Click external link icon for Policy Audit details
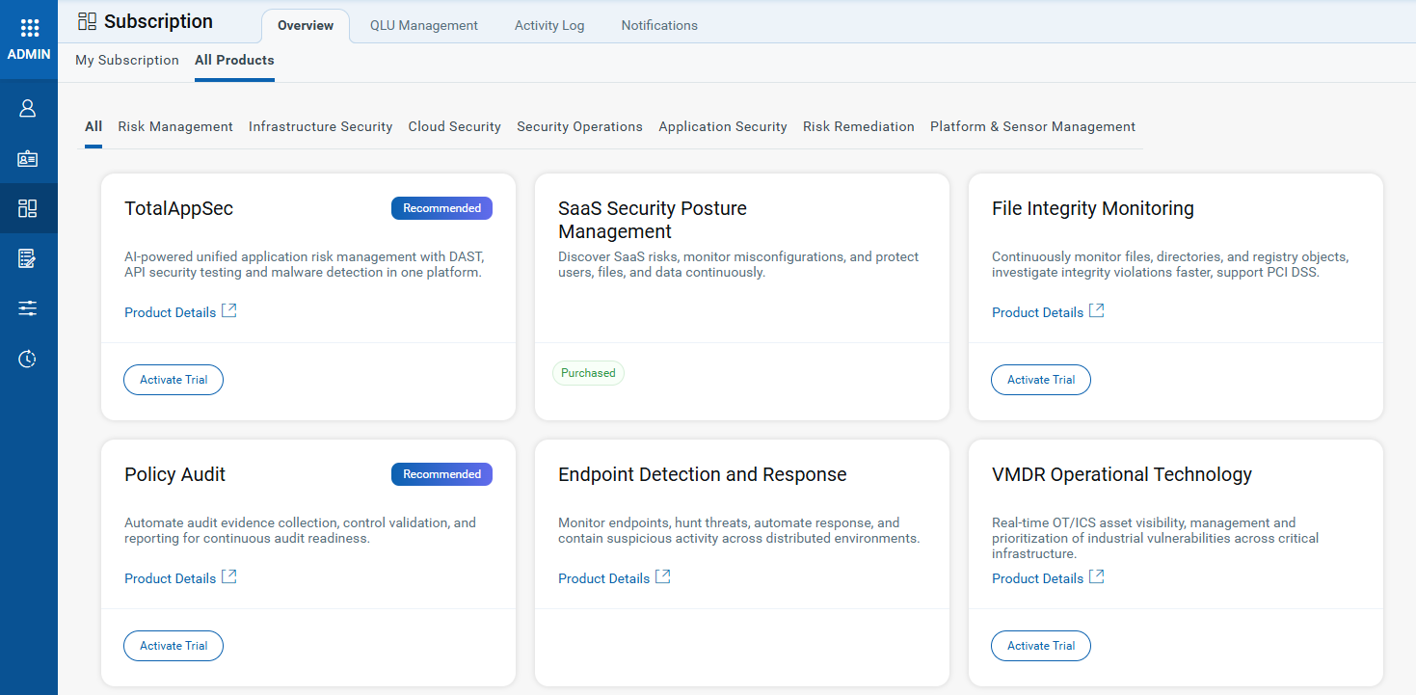The width and height of the screenshot is (1416, 695). click(229, 576)
